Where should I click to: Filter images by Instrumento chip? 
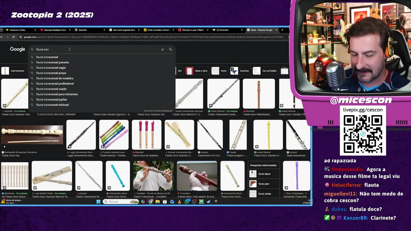(13, 71)
